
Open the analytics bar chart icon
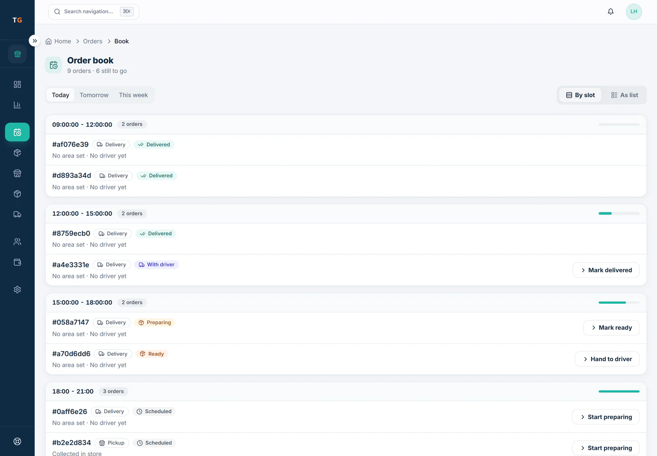tap(17, 105)
